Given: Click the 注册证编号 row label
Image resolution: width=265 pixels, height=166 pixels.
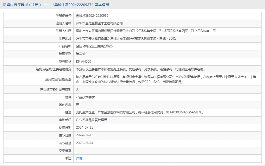Looking at the screenshot, I should tap(63, 16).
